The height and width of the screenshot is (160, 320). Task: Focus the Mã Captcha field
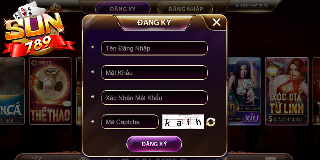(x=130, y=122)
